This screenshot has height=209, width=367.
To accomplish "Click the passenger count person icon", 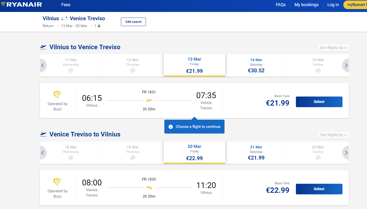I will (99, 26).
